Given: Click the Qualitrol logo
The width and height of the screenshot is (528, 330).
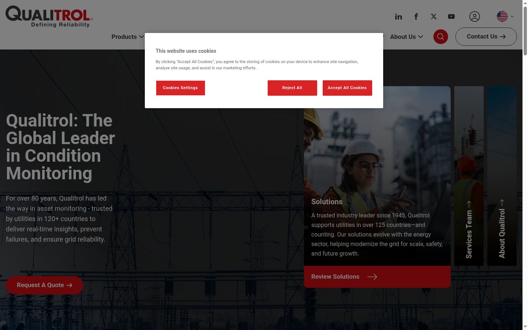Looking at the screenshot, I should (49, 16).
